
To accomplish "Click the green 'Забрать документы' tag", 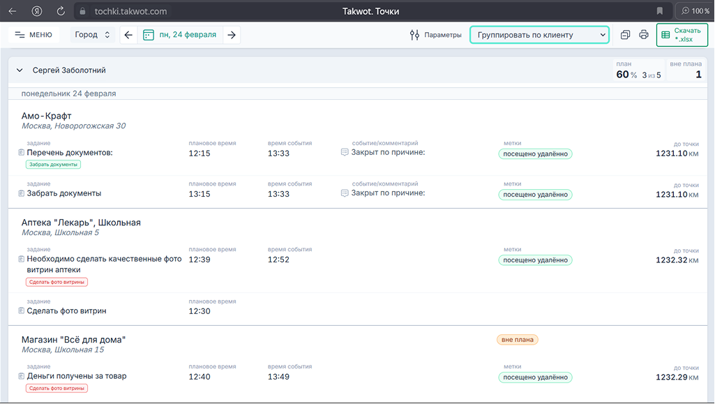I will tap(54, 165).
